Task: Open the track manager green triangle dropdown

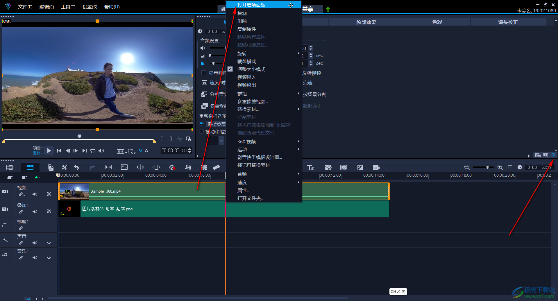Action: 37,177
